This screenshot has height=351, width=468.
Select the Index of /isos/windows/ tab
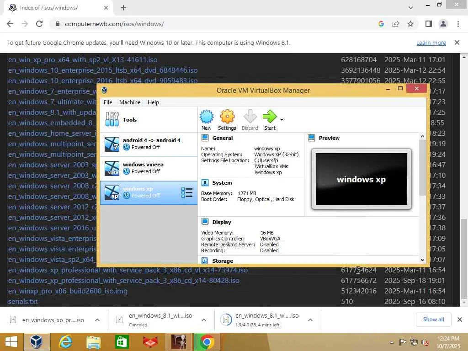click(58, 8)
